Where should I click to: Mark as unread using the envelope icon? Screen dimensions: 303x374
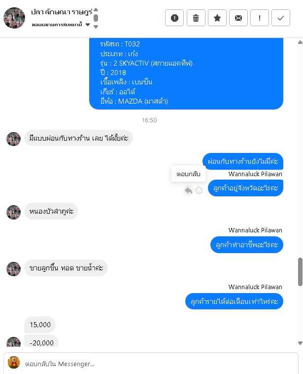pyautogui.click(x=238, y=18)
